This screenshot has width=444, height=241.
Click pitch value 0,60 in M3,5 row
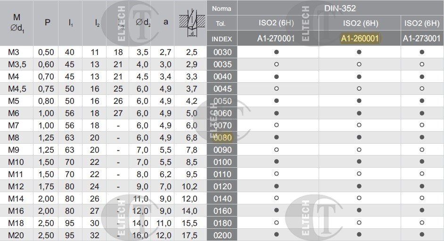point(46,64)
